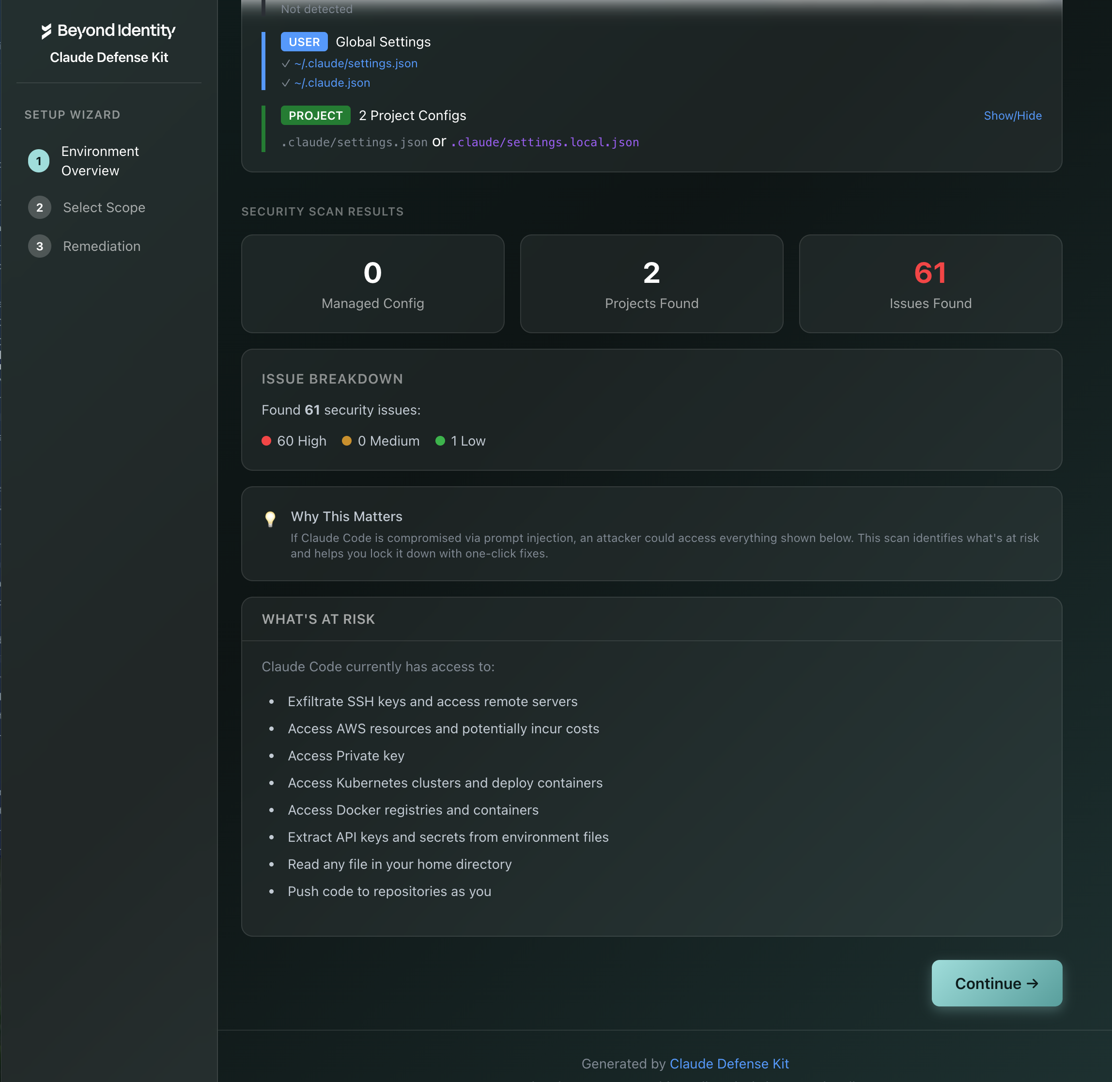Click the green PROJECT badge
1112x1082 pixels.
315,116
